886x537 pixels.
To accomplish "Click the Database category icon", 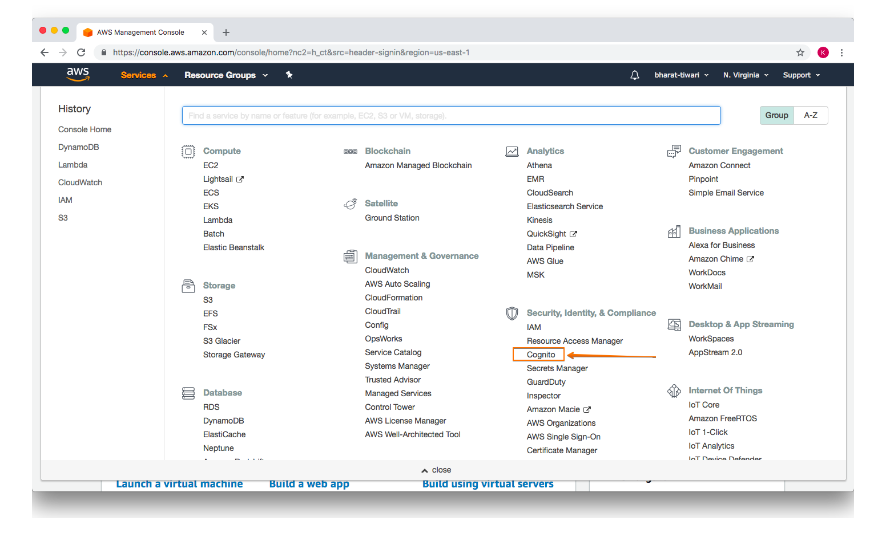I will (188, 393).
